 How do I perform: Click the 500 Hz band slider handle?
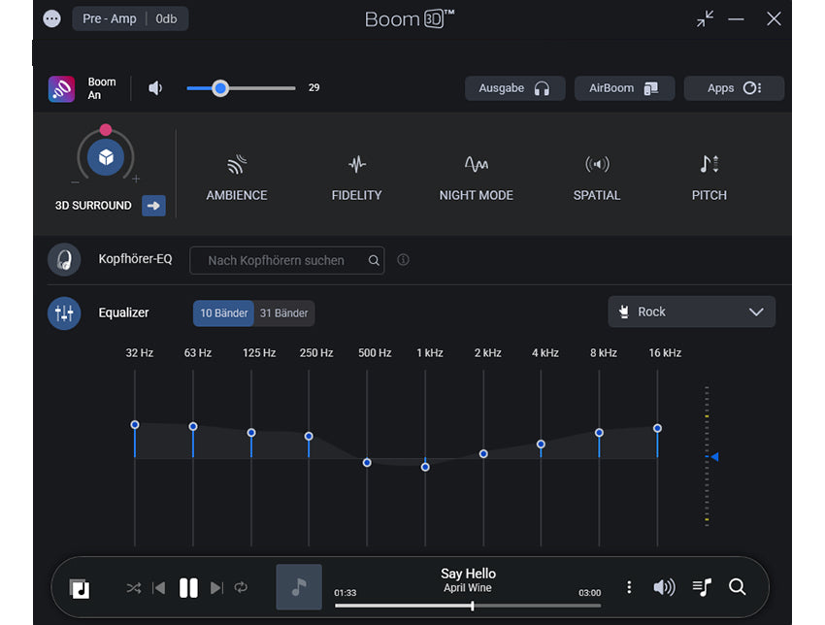tap(367, 462)
